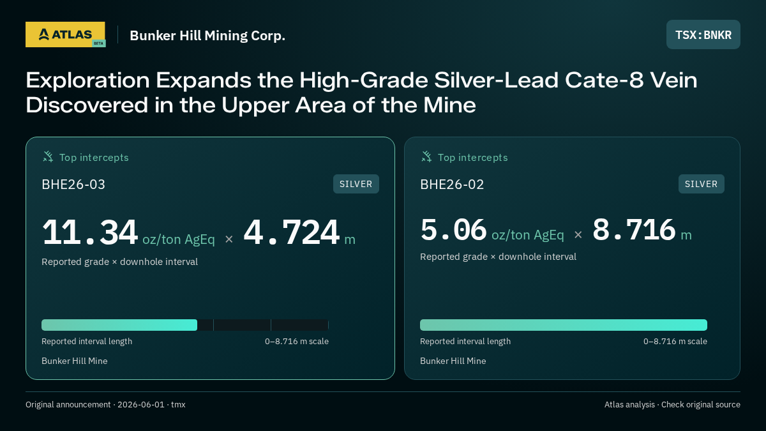Image resolution: width=766 pixels, height=431 pixels.
Task: Click Bunker Hill Mine in the BHE26-02 card
Action: pyautogui.click(x=453, y=361)
